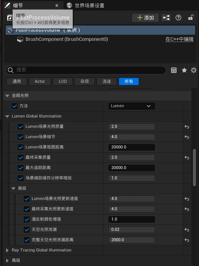Viewport: 199px width, 266px height.
Task: Click the Lumen场景视图距离 20000.0 field
Action: pos(132,147)
